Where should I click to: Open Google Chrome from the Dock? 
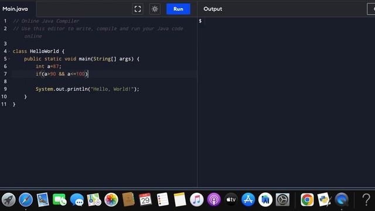coord(307,199)
